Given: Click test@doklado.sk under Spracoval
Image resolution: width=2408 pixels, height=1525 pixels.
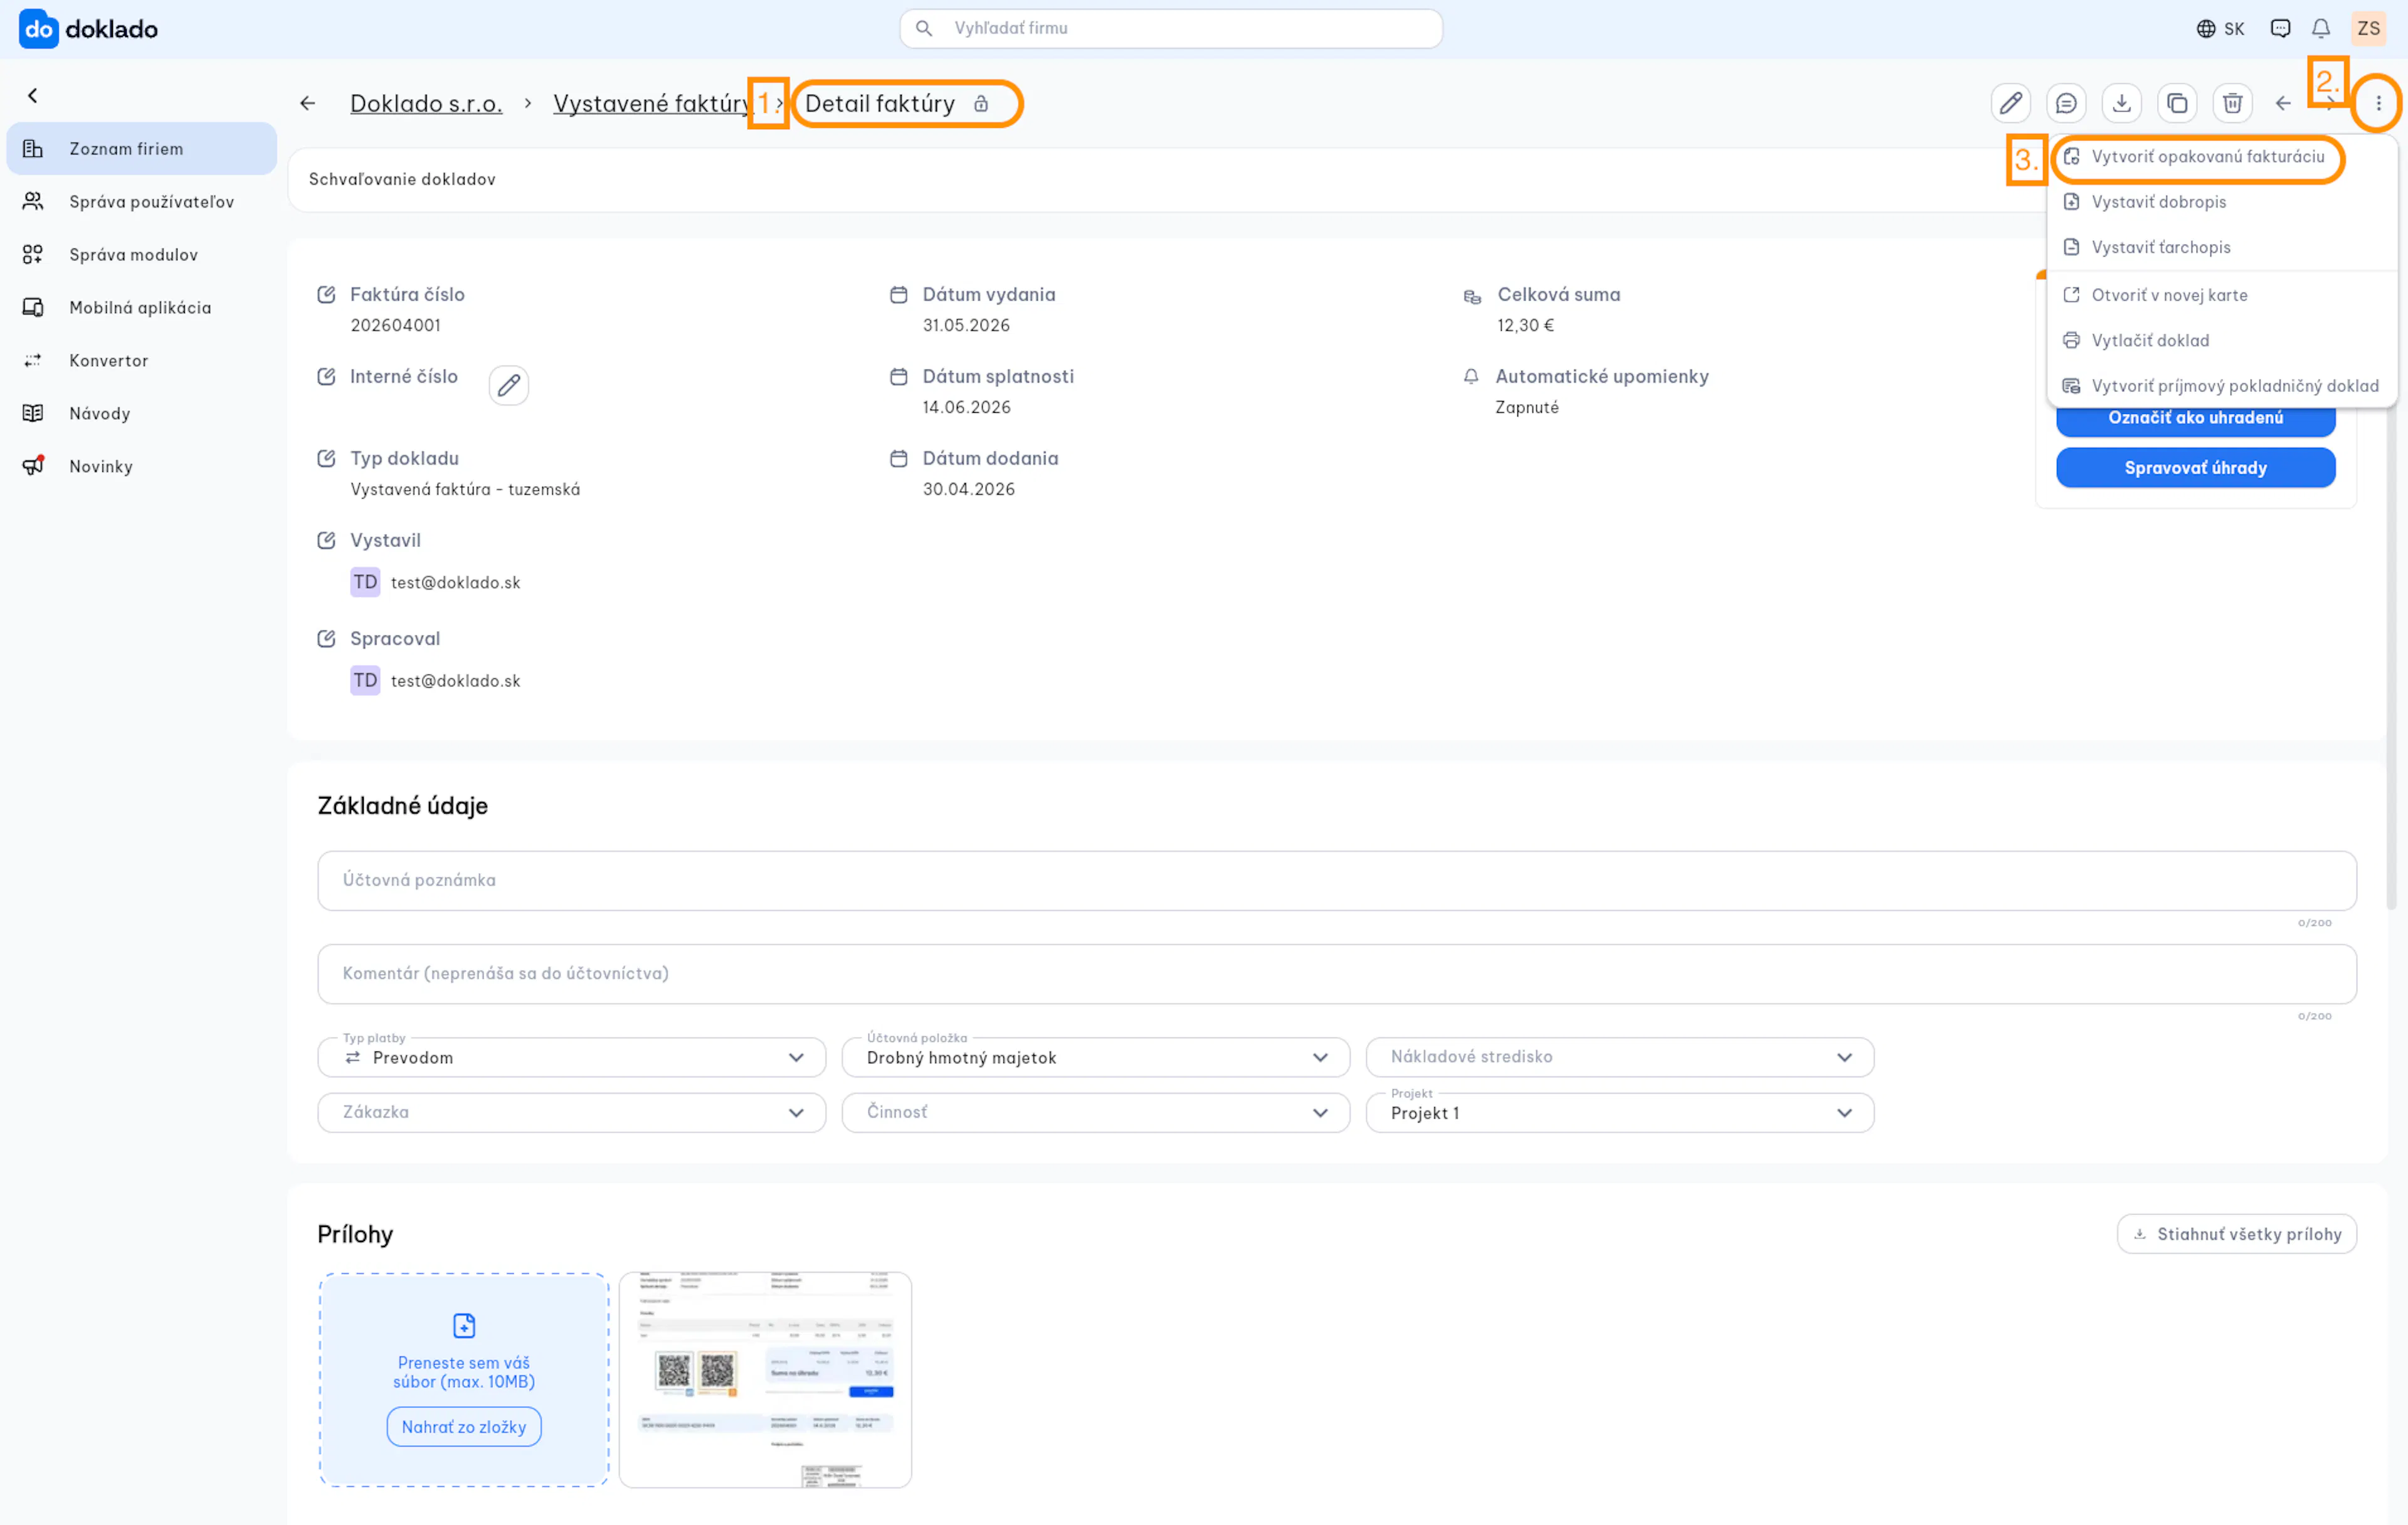Looking at the screenshot, I should pyautogui.click(x=456, y=681).
